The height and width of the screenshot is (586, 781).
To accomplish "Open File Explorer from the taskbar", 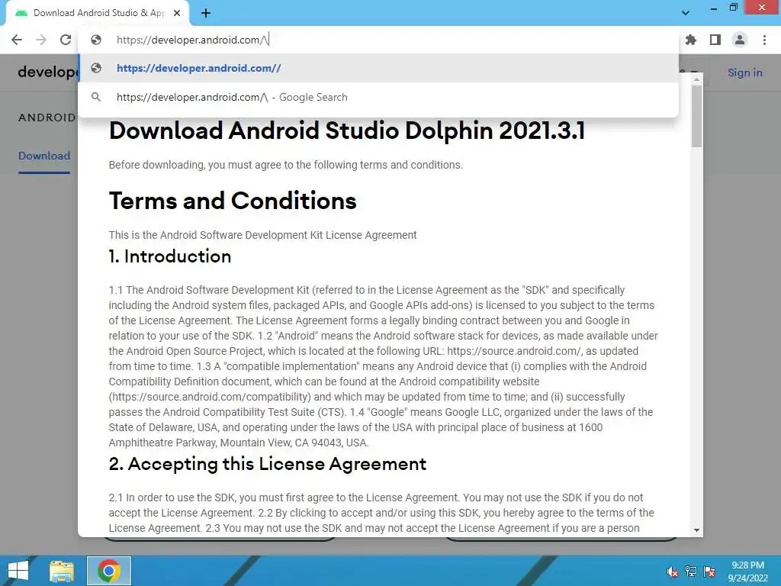I will tap(62, 571).
